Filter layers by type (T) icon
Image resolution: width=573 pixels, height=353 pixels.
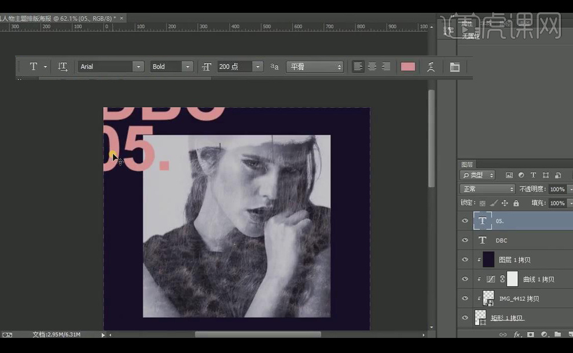[x=533, y=175]
